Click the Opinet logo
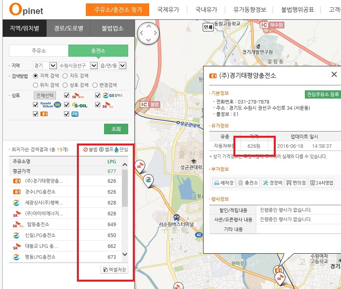341x289 pixels. (x=26, y=9)
